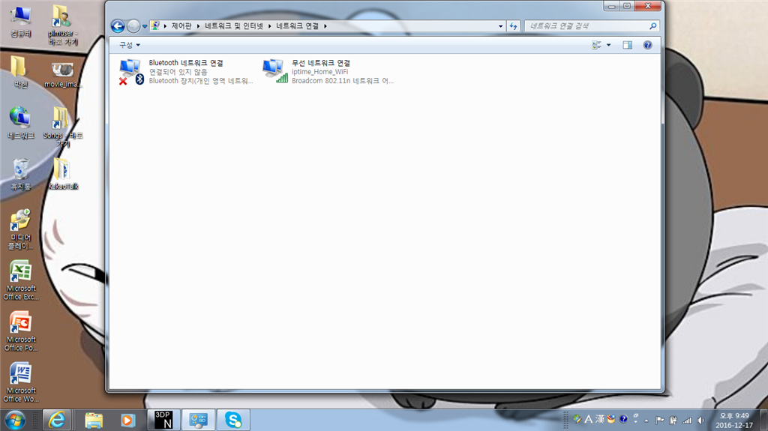Open the plmuser shortcut folder on desktop
Viewport: 768px width, 431px height.
[x=62, y=25]
